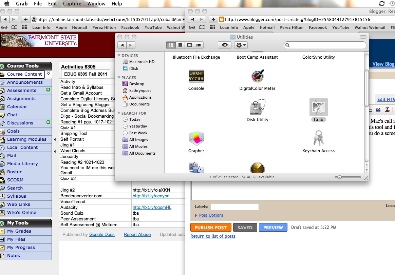Screen dimensions: 395x275
Task: Open the Grab menu in the menu bar
Action: tap(22, 3)
